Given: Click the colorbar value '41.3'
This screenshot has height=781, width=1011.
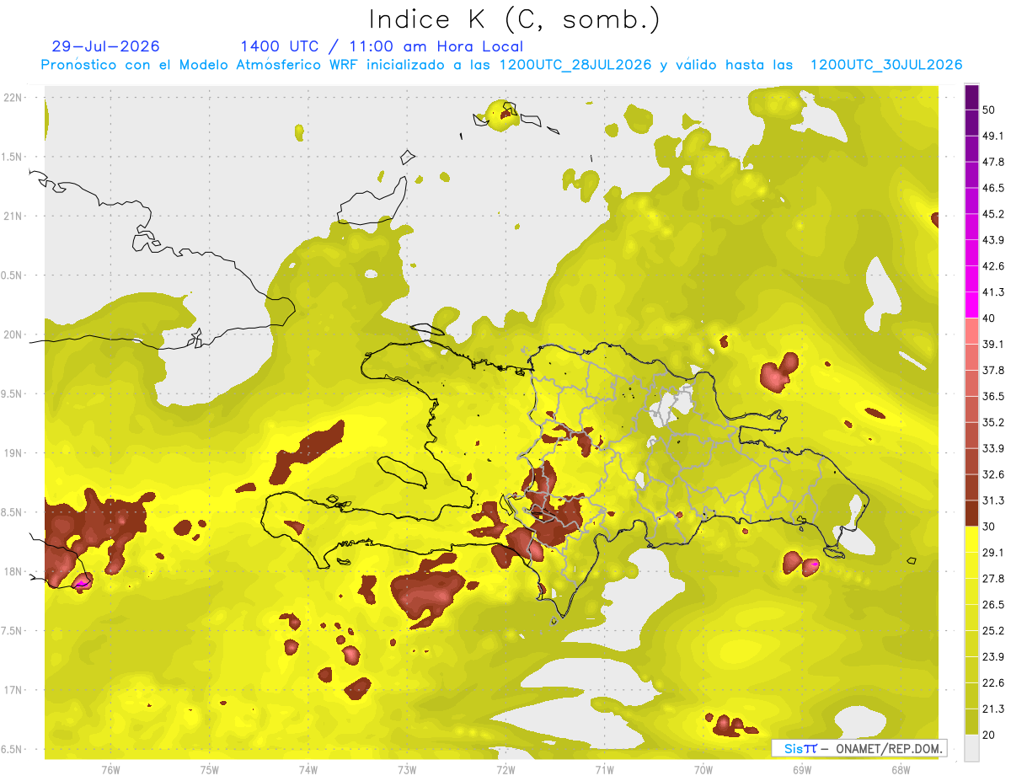Looking at the screenshot, I should (993, 292).
